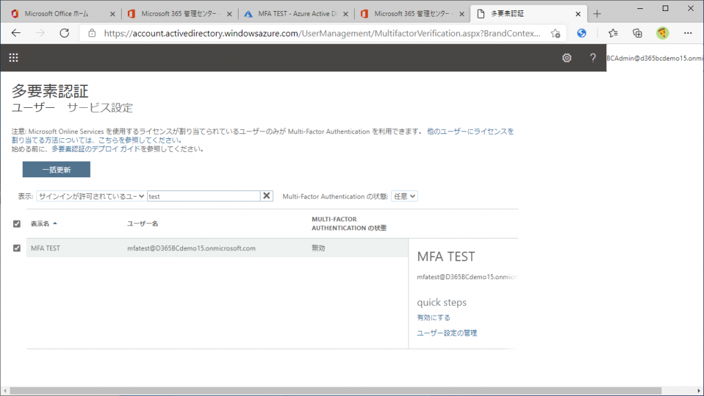This screenshot has height=396, width=704.
Task: Reload the page with refresh icon
Action: click(x=65, y=33)
